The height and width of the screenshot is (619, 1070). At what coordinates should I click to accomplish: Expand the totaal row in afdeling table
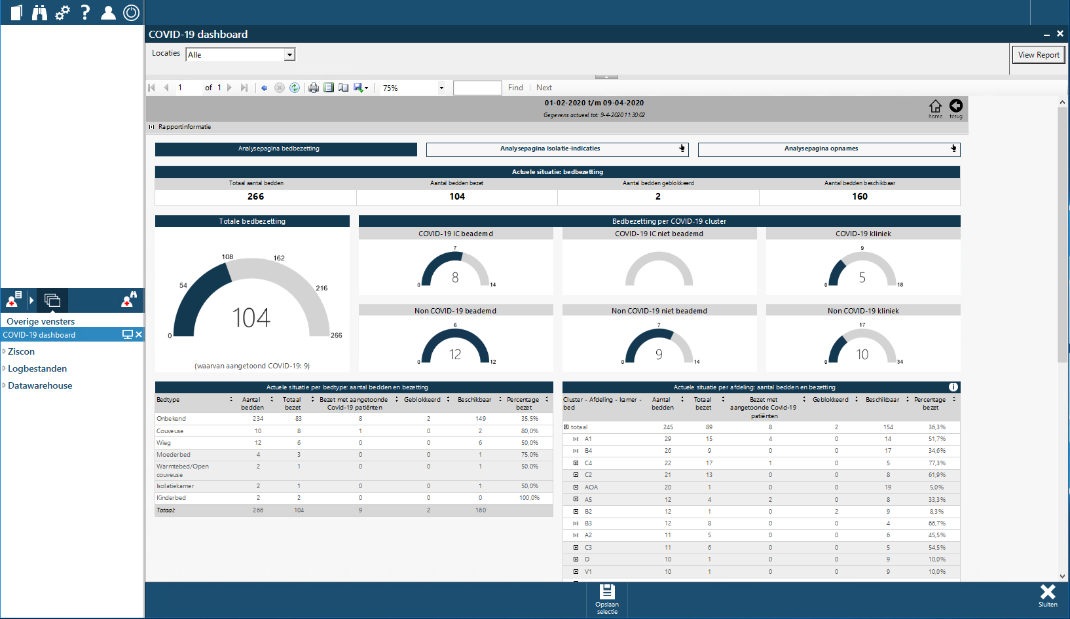[566, 427]
